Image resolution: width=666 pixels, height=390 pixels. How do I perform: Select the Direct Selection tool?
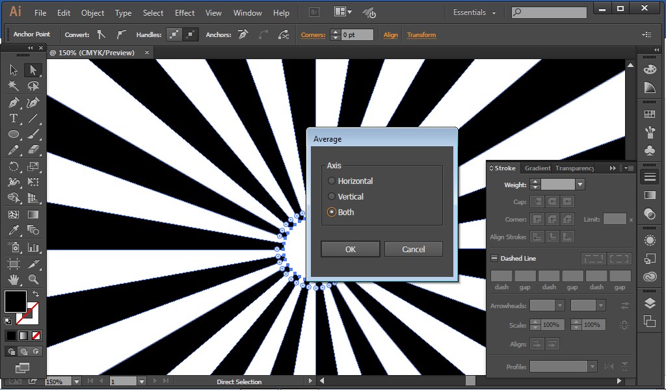coord(34,70)
